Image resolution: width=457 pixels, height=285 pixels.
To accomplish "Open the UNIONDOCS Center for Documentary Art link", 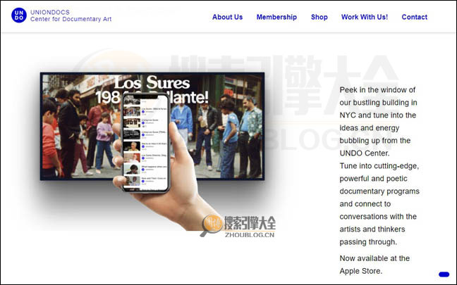I will [71, 15].
